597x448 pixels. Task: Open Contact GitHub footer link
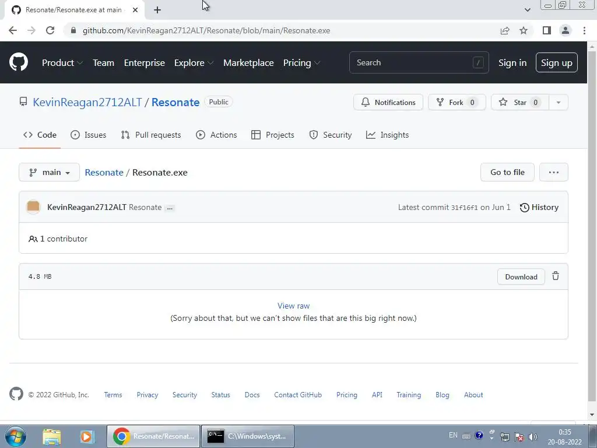tap(298, 395)
